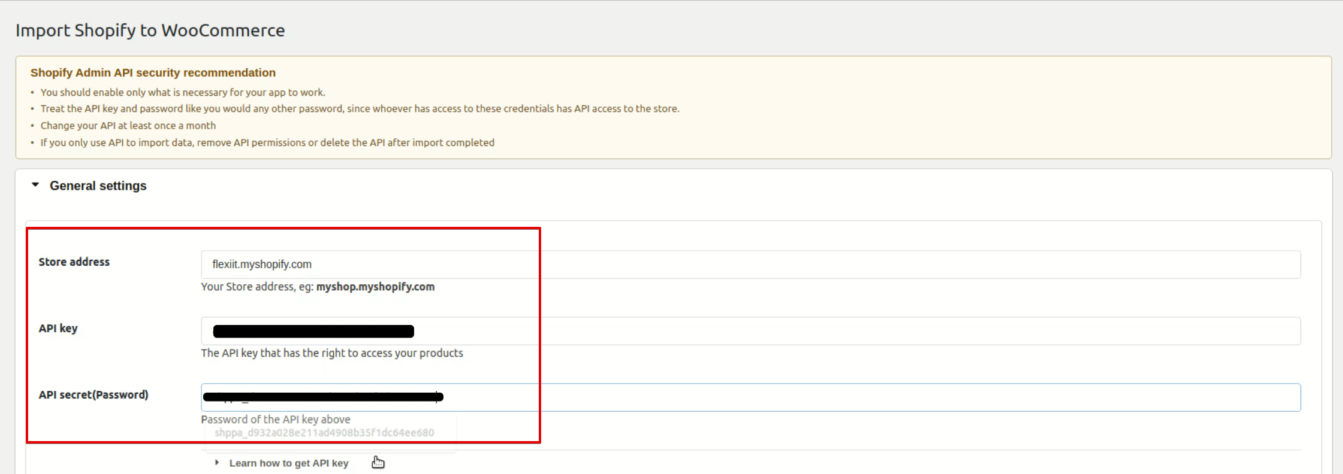Screen dimensions: 1343x474
Task: Collapse the General settings section
Action: [x=35, y=185]
